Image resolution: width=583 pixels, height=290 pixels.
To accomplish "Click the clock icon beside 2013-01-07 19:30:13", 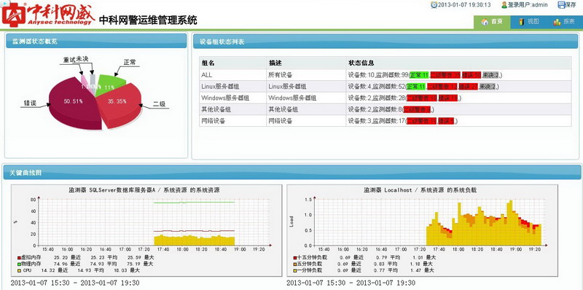I will pyautogui.click(x=434, y=5).
